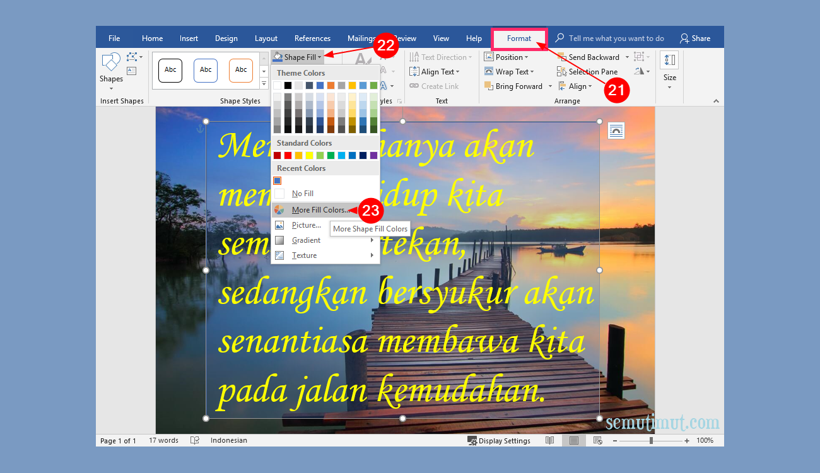The height and width of the screenshot is (473, 820).
Task: Pick the purple standard color swatch
Action: coord(373,155)
